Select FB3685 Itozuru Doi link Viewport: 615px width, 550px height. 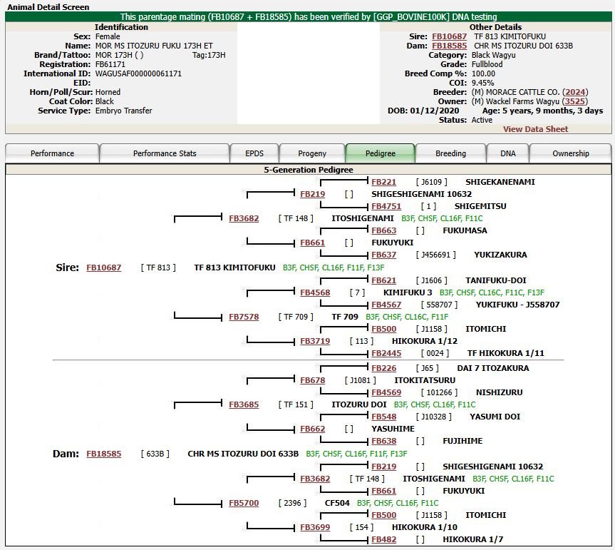[x=244, y=404]
